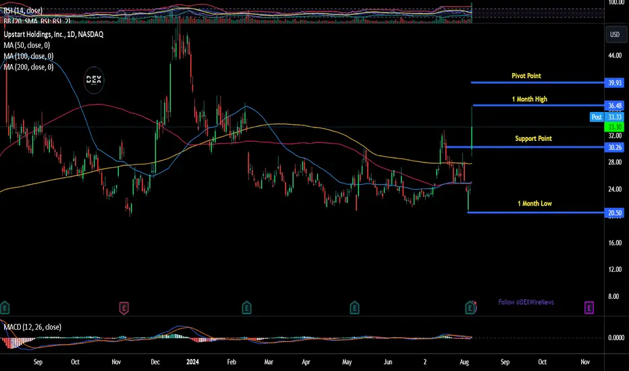Click the green earnings marker below May

(354, 308)
